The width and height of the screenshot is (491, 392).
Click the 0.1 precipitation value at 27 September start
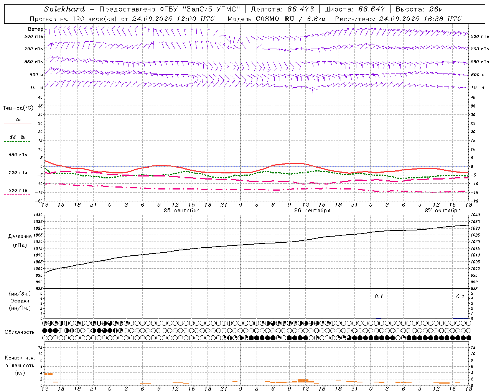(379, 296)
